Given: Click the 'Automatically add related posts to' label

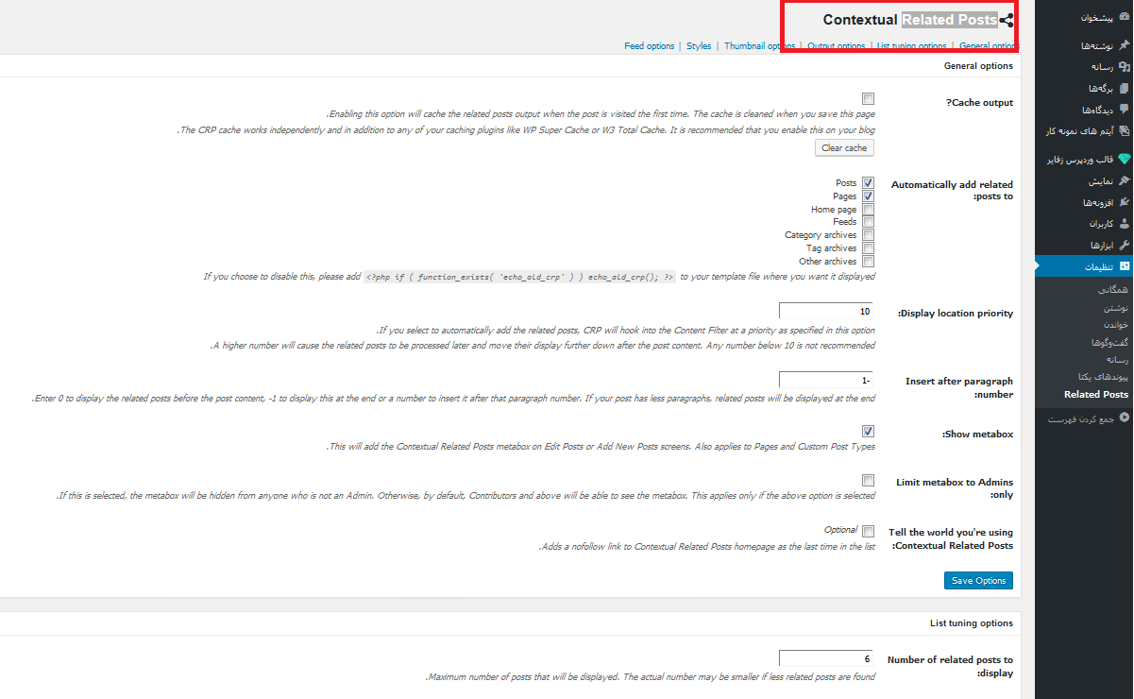Looking at the screenshot, I should [x=952, y=191].
